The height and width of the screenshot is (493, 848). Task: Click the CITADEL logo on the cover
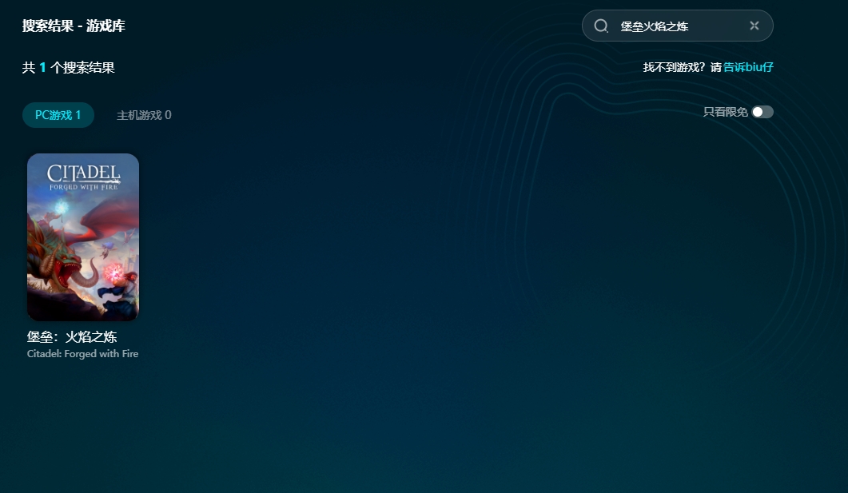click(x=83, y=172)
